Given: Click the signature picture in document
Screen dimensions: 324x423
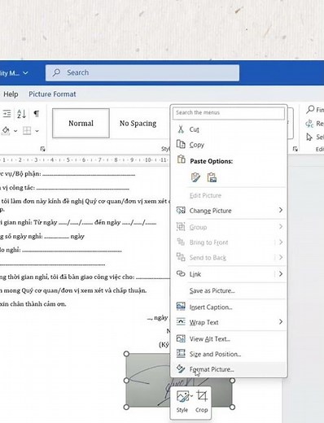Looking at the screenshot, I should [148, 380].
